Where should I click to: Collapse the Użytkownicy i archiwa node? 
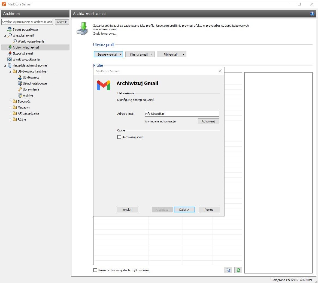click(x=10, y=72)
